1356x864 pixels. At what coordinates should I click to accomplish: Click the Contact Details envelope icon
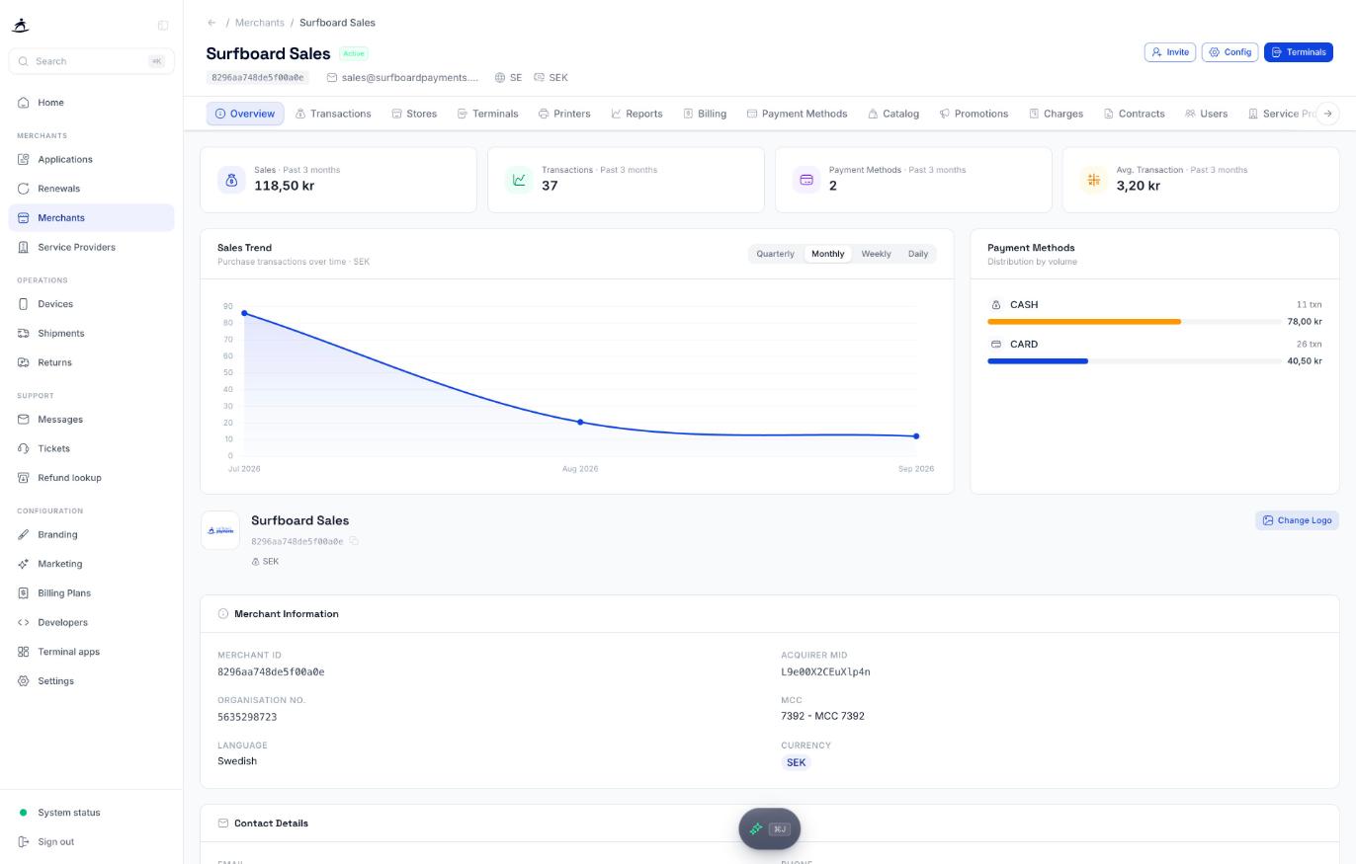click(x=223, y=824)
